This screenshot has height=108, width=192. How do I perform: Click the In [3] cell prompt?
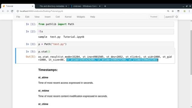point(31,44)
